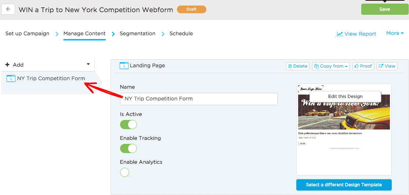Image resolution: width=409 pixels, height=195 pixels.
Task: Click the back arrow button
Action: pos(8,10)
